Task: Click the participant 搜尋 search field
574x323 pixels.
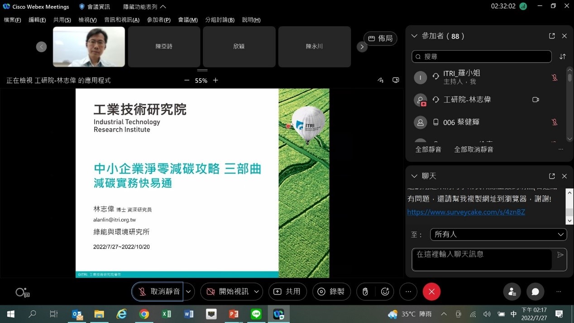Action: (x=482, y=57)
